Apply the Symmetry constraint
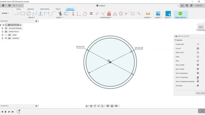Image resolution: width=205 pixels, height=115 pixels. (133, 13)
